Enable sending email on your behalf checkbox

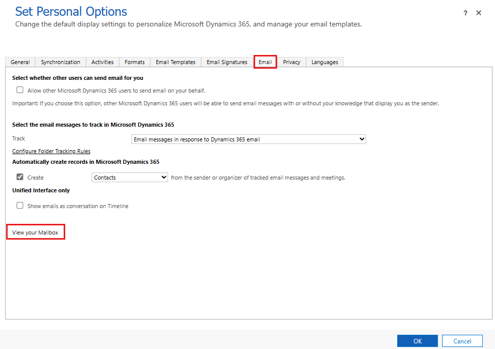20,90
